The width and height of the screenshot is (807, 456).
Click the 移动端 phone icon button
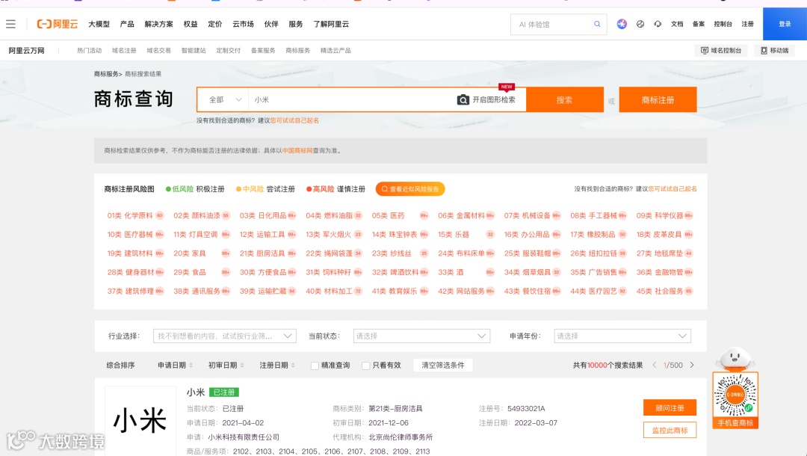(775, 50)
